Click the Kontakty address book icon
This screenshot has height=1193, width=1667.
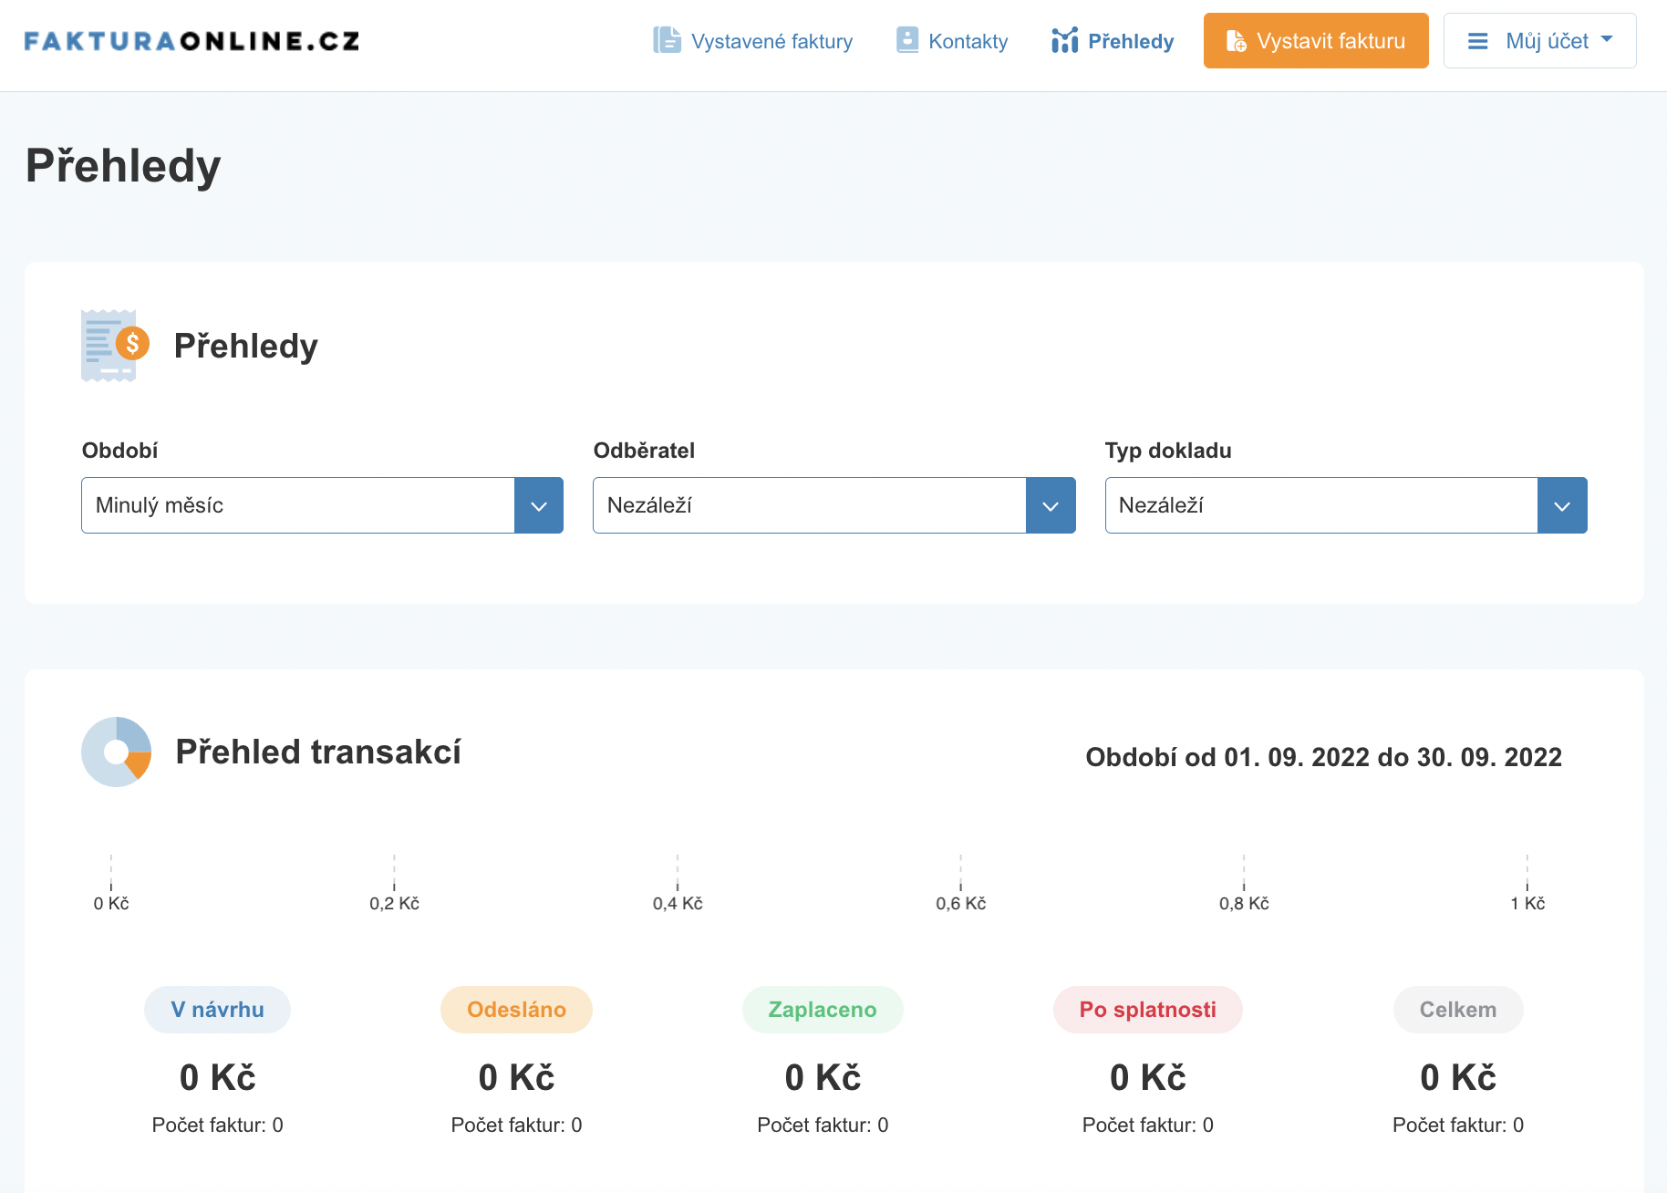[x=906, y=40]
